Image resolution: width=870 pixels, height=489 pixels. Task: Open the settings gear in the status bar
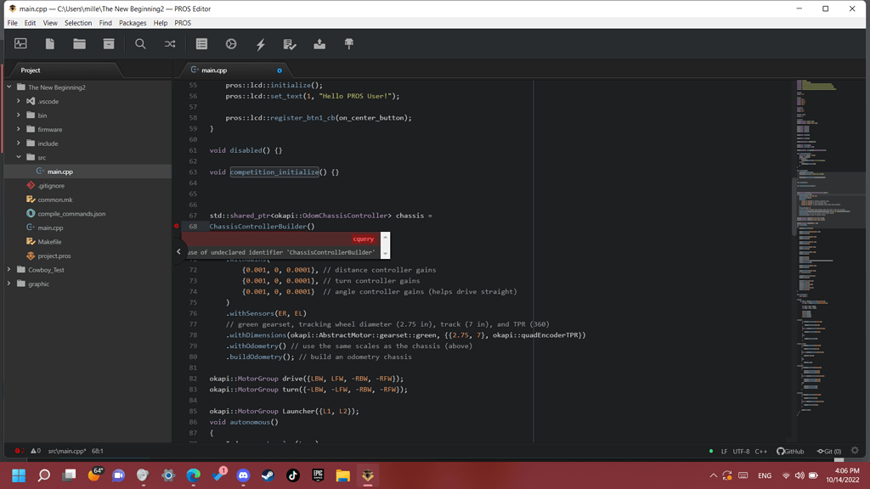854,451
